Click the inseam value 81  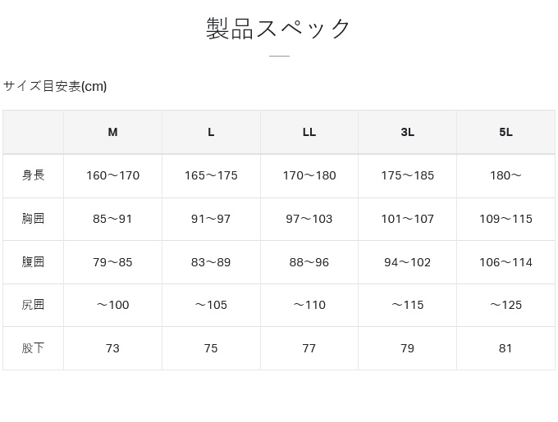pyautogui.click(x=505, y=348)
